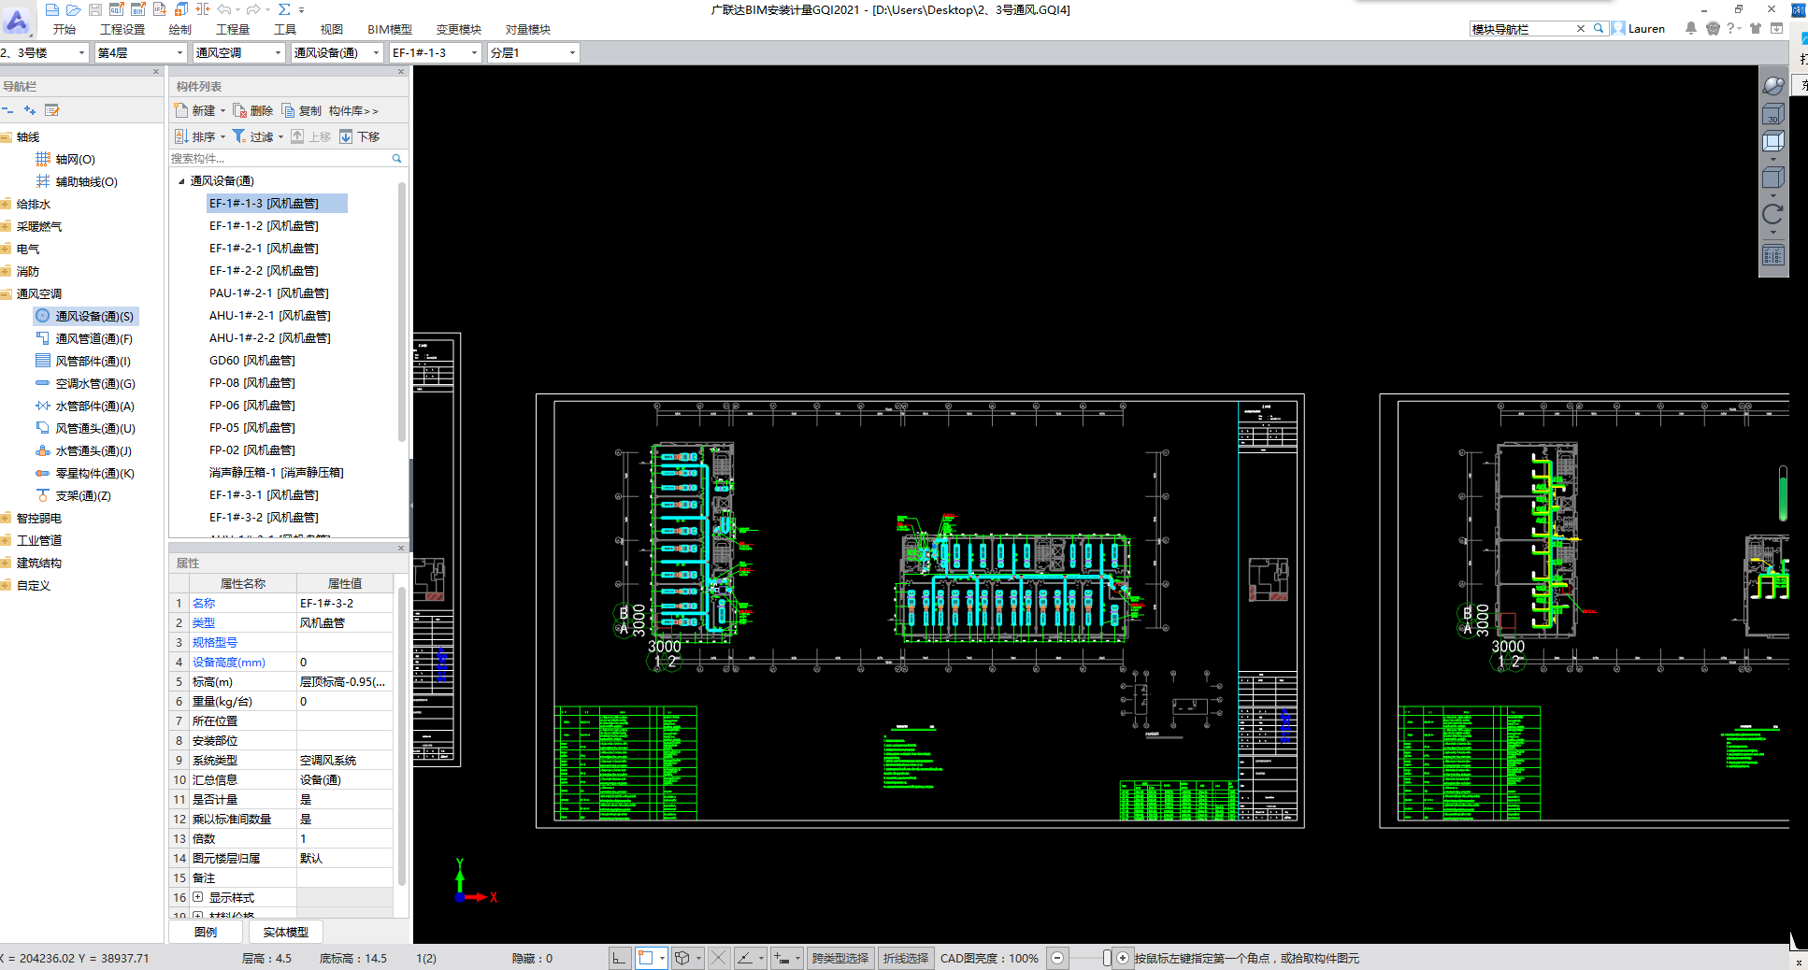This screenshot has width=1808, height=970.
Task: Open the 绘制 menu tab
Action: pos(180,30)
